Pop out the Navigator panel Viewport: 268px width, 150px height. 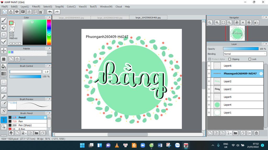[x=263, y=17]
